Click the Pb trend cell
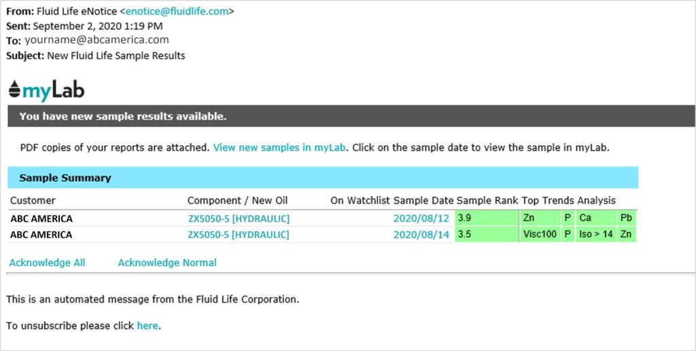696x351 pixels. pos(626,218)
